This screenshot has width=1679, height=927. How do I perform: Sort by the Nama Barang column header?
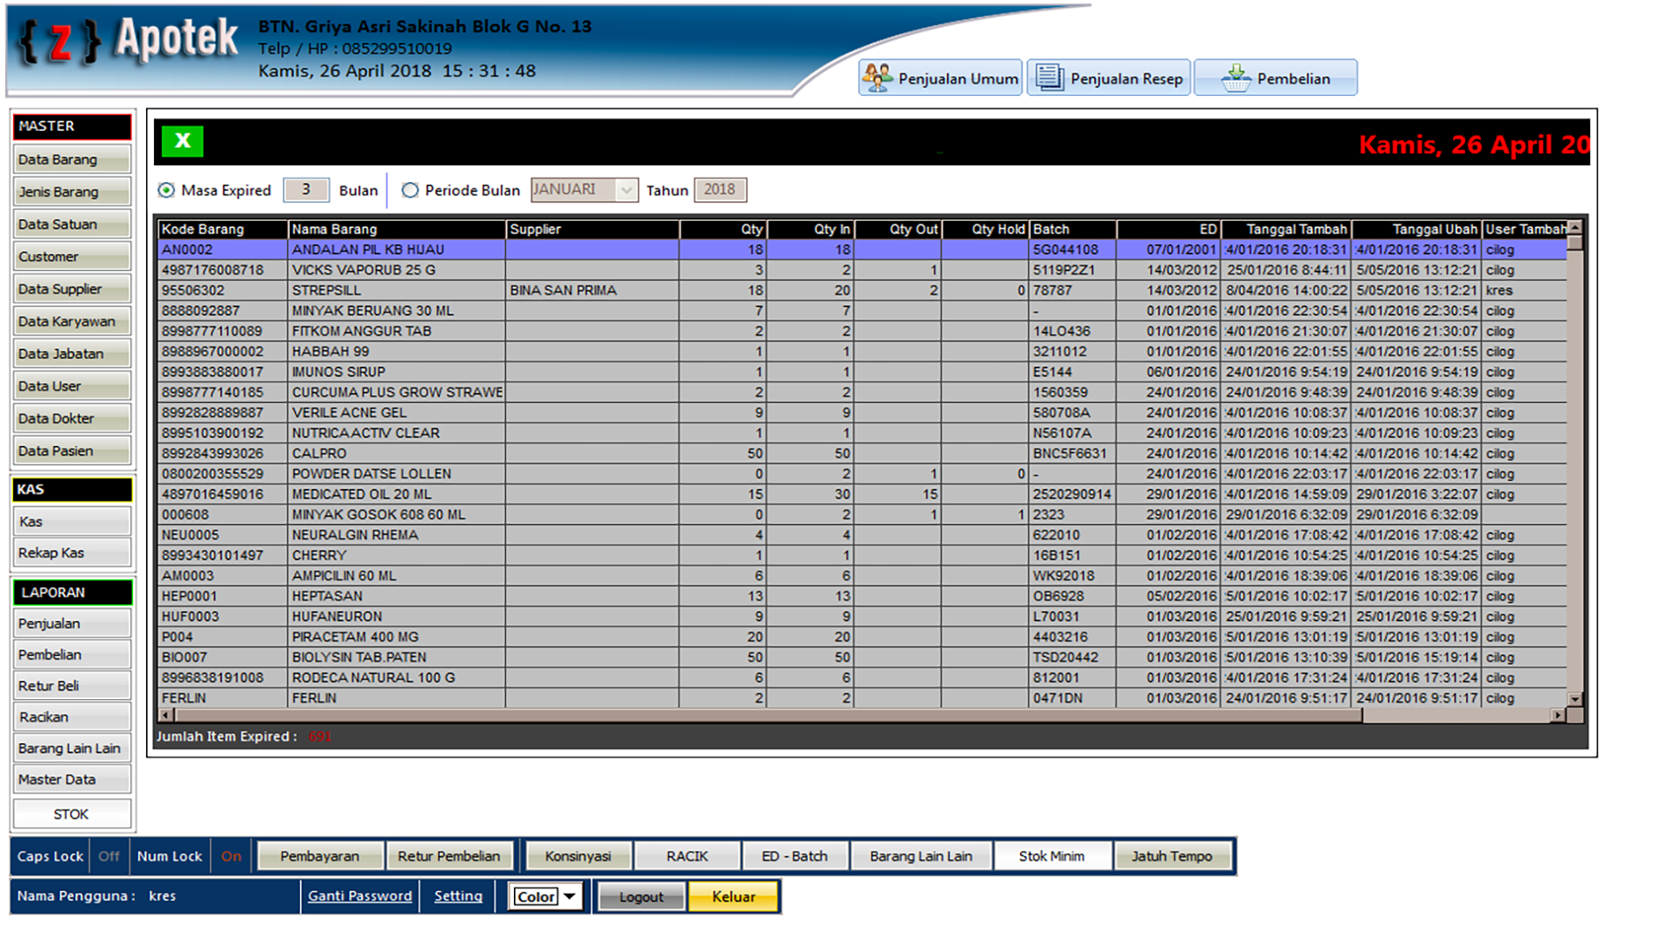point(396,229)
